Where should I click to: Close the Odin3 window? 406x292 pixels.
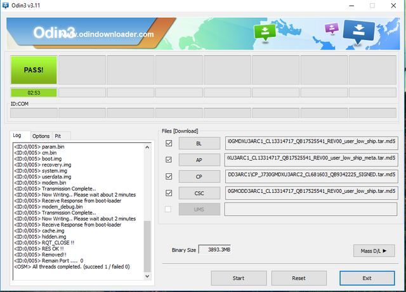click(x=393, y=6)
